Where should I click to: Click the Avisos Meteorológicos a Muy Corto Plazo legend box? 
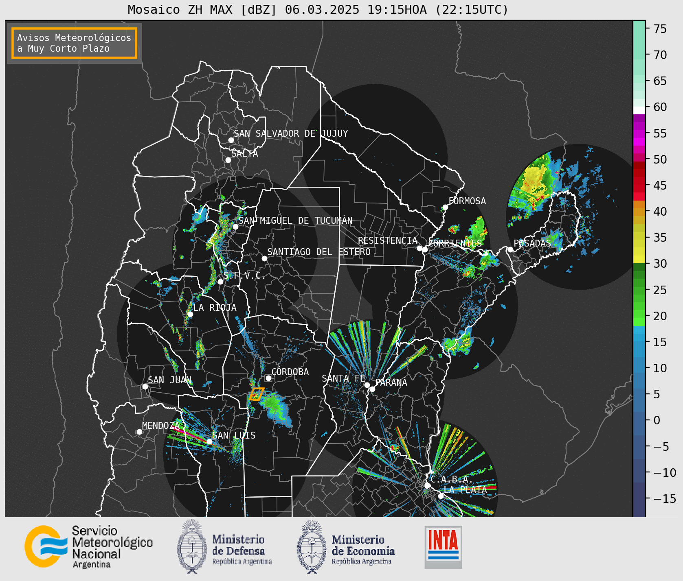tap(74, 43)
